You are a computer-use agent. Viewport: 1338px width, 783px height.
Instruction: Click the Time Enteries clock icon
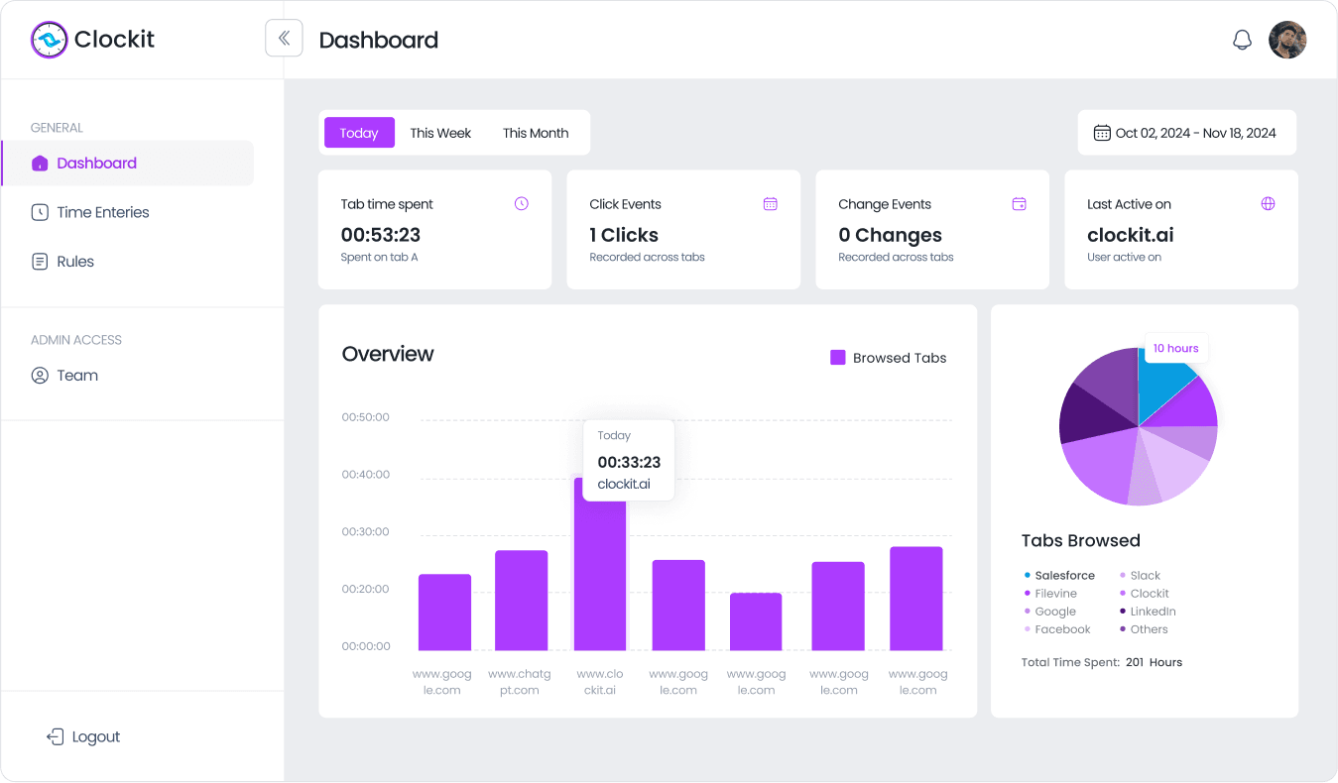(x=40, y=212)
